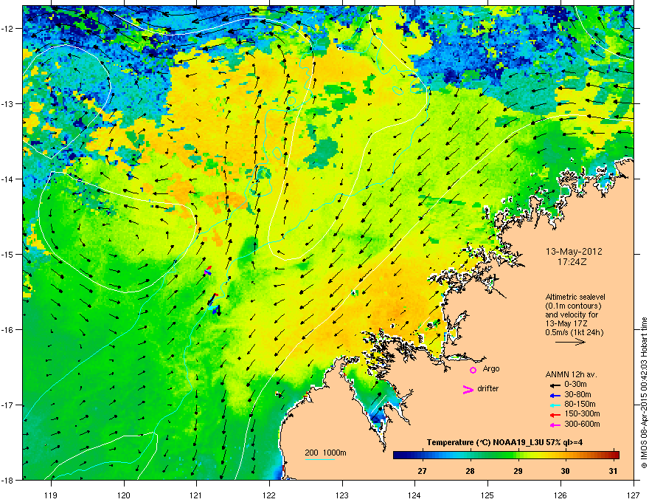Image resolution: width=649 pixels, height=502 pixels.
Task: Click the 150-300m depth range label
Action: (582, 414)
